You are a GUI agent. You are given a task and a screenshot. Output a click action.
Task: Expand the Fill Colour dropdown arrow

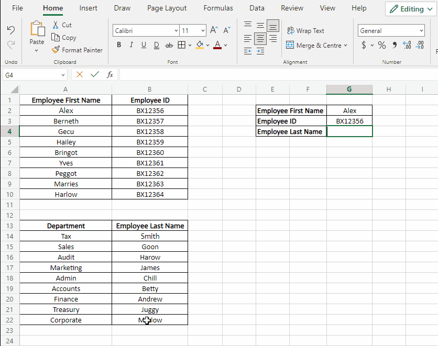point(207,45)
